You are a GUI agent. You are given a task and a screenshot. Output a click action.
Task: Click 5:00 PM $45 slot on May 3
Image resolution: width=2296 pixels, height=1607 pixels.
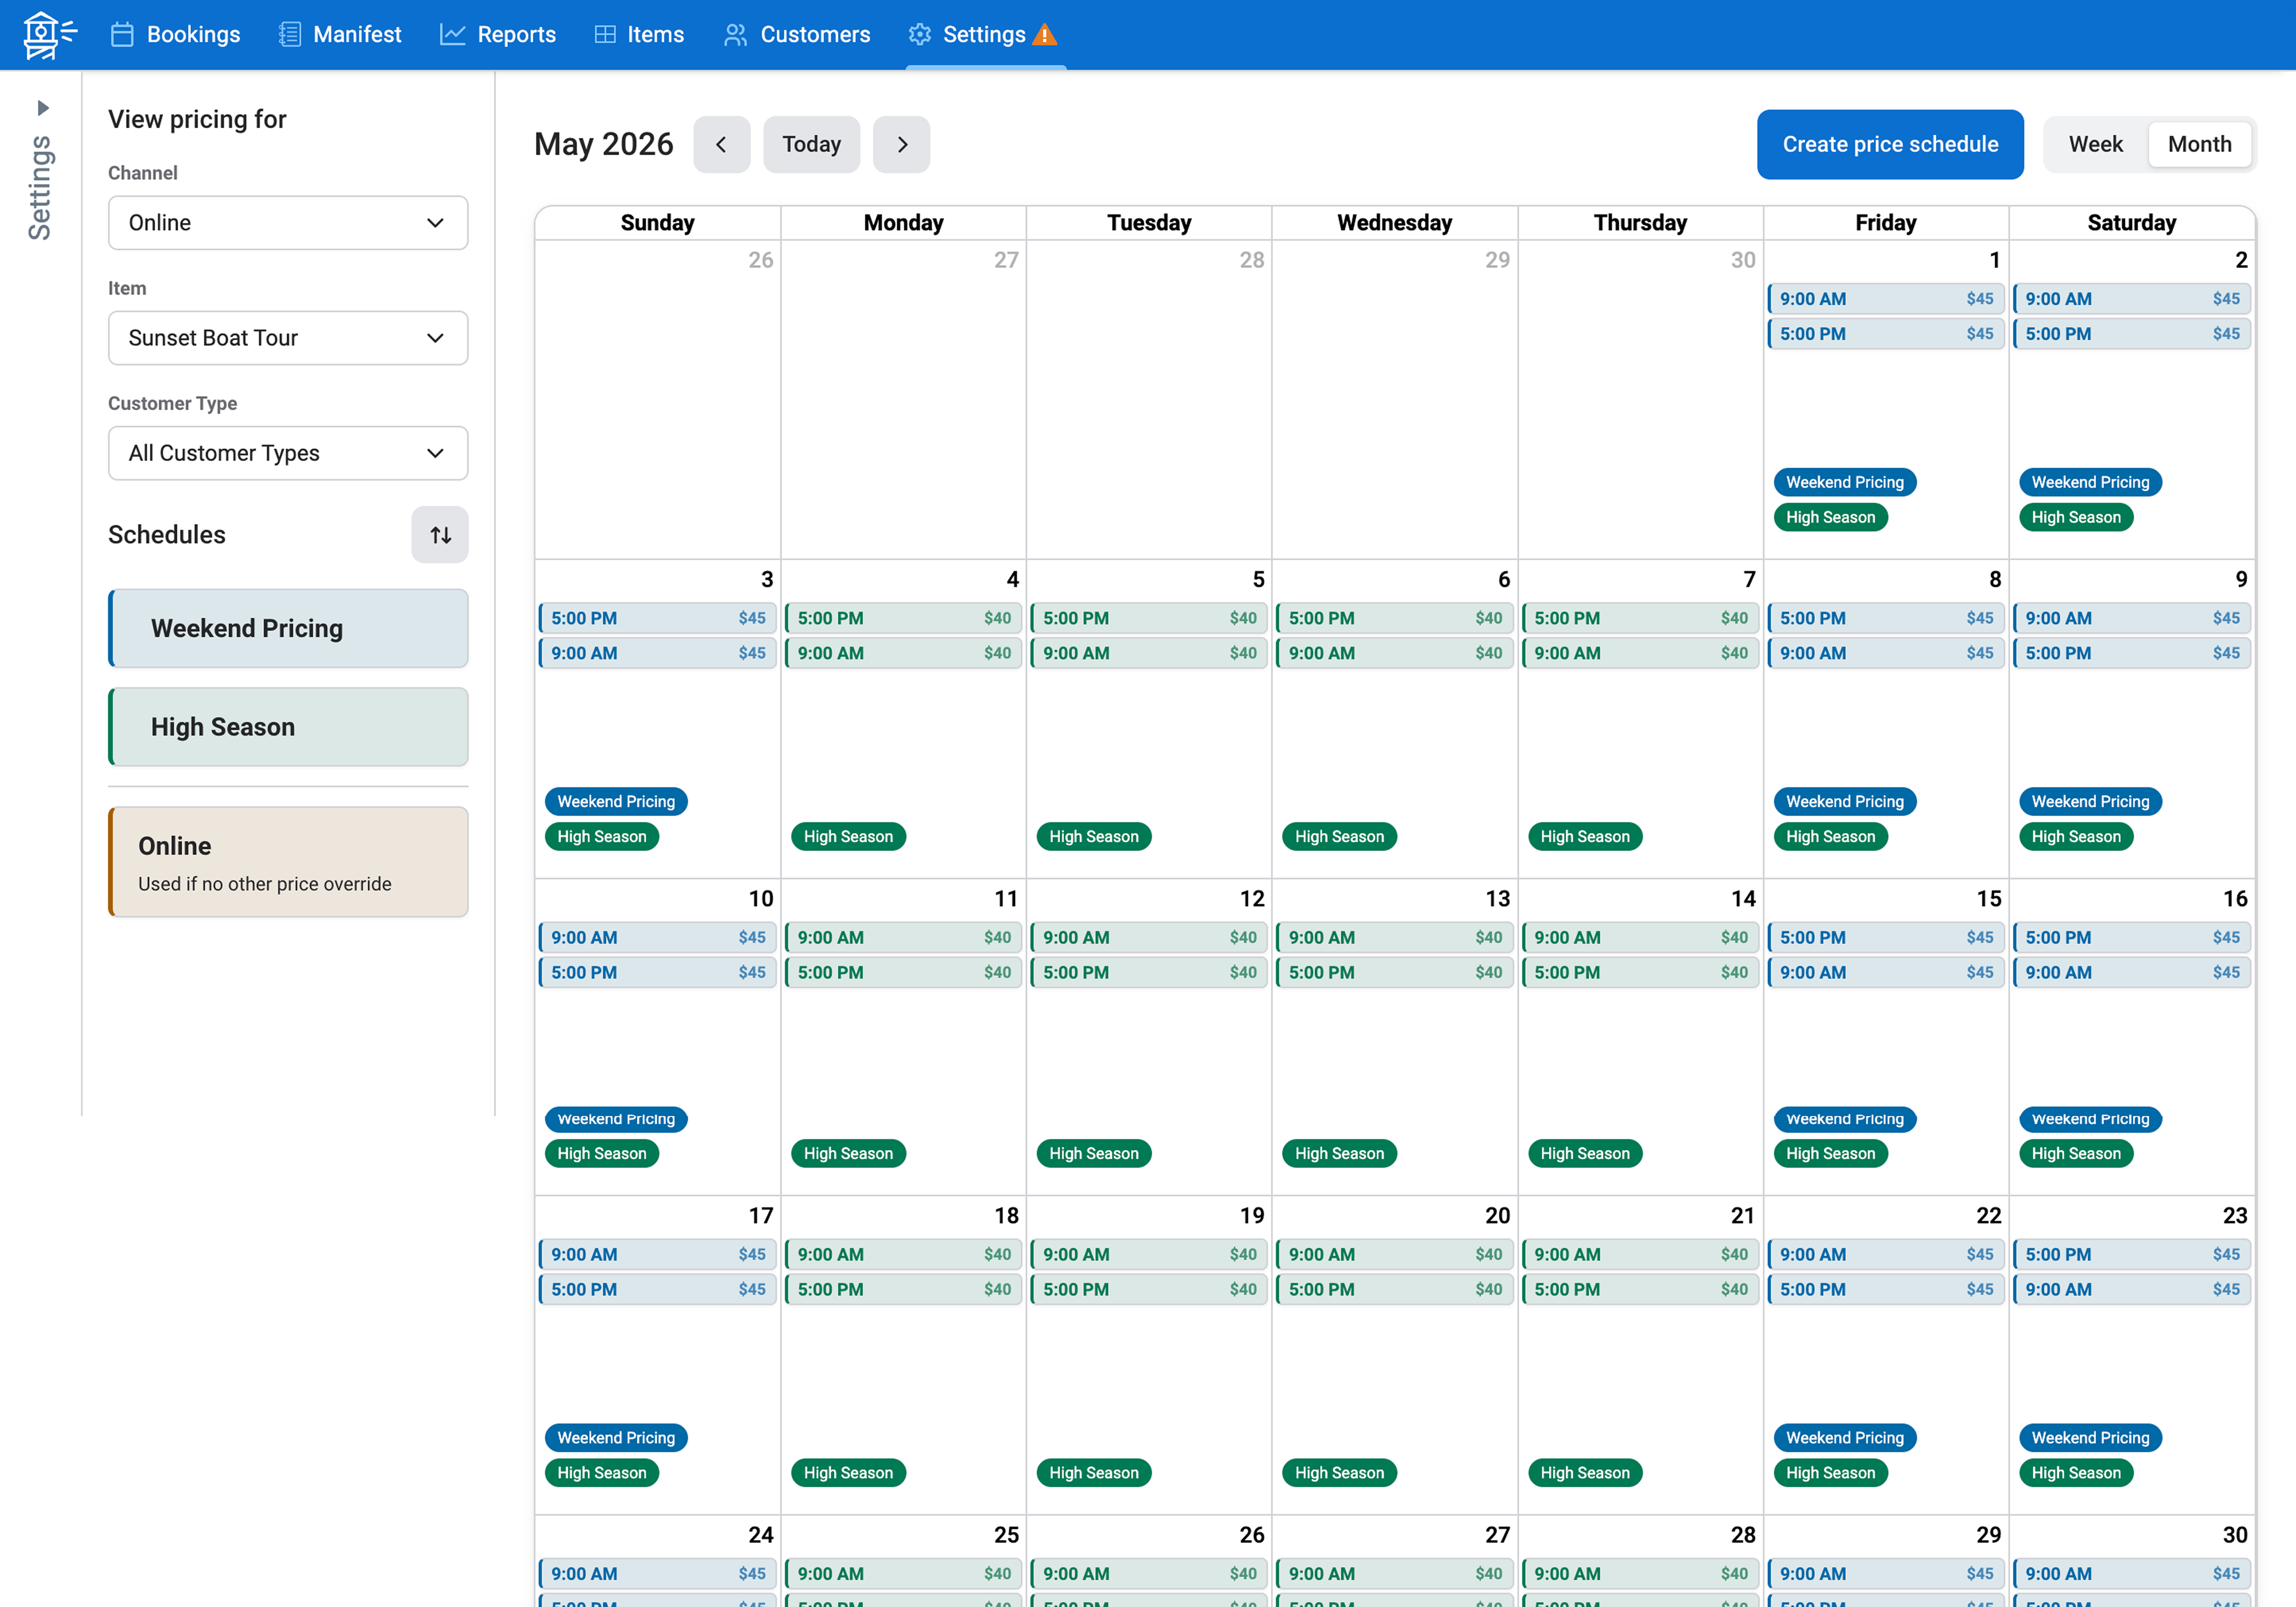(657, 618)
